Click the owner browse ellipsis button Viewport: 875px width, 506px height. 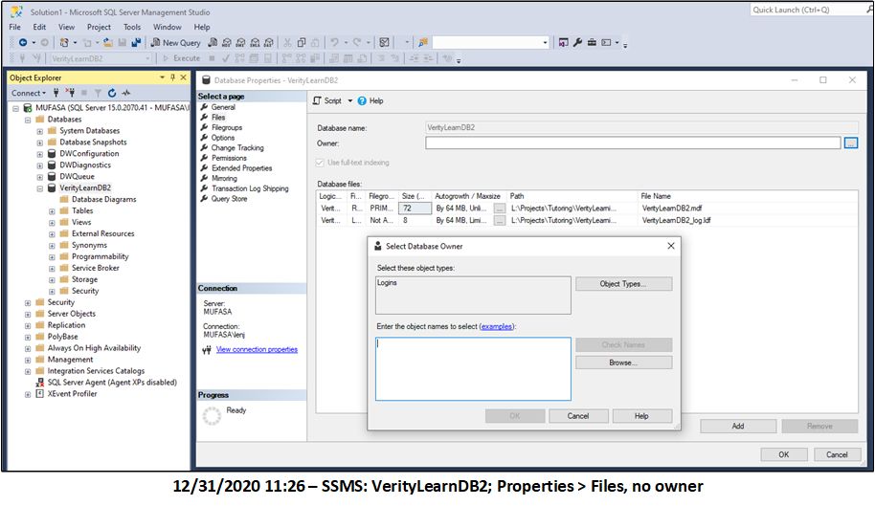(851, 143)
